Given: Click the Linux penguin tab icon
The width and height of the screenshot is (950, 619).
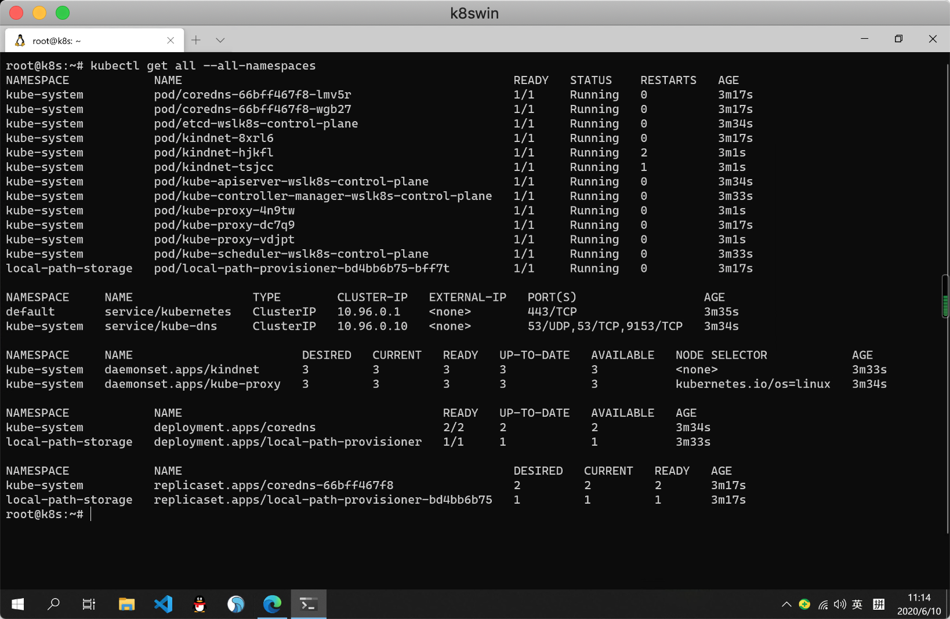Looking at the screenshot, I should click(20, 41).
